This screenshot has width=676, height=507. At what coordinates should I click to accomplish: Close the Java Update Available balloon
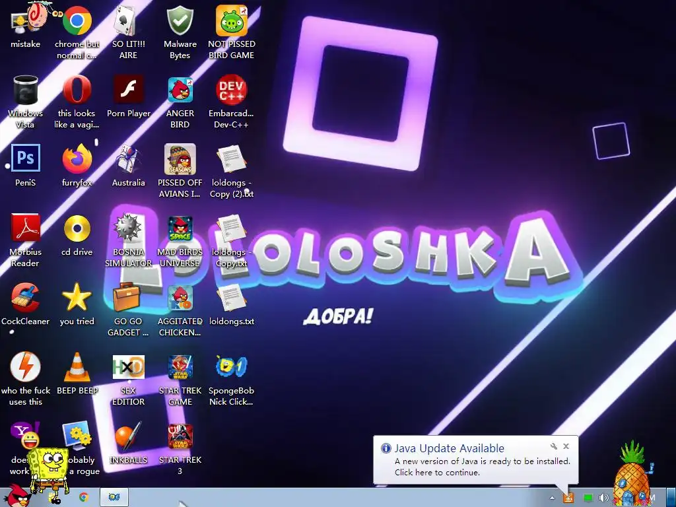566,446
